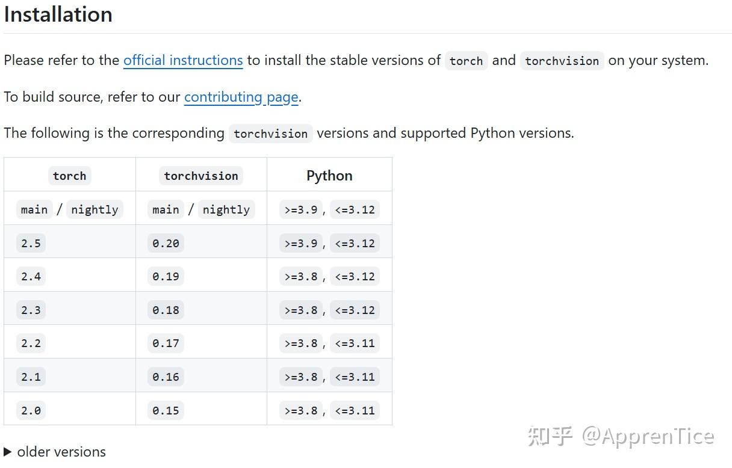Click torchvision version 0.16 badge
The width and height of the screenshot is (732, 468).
click(166, 377)
